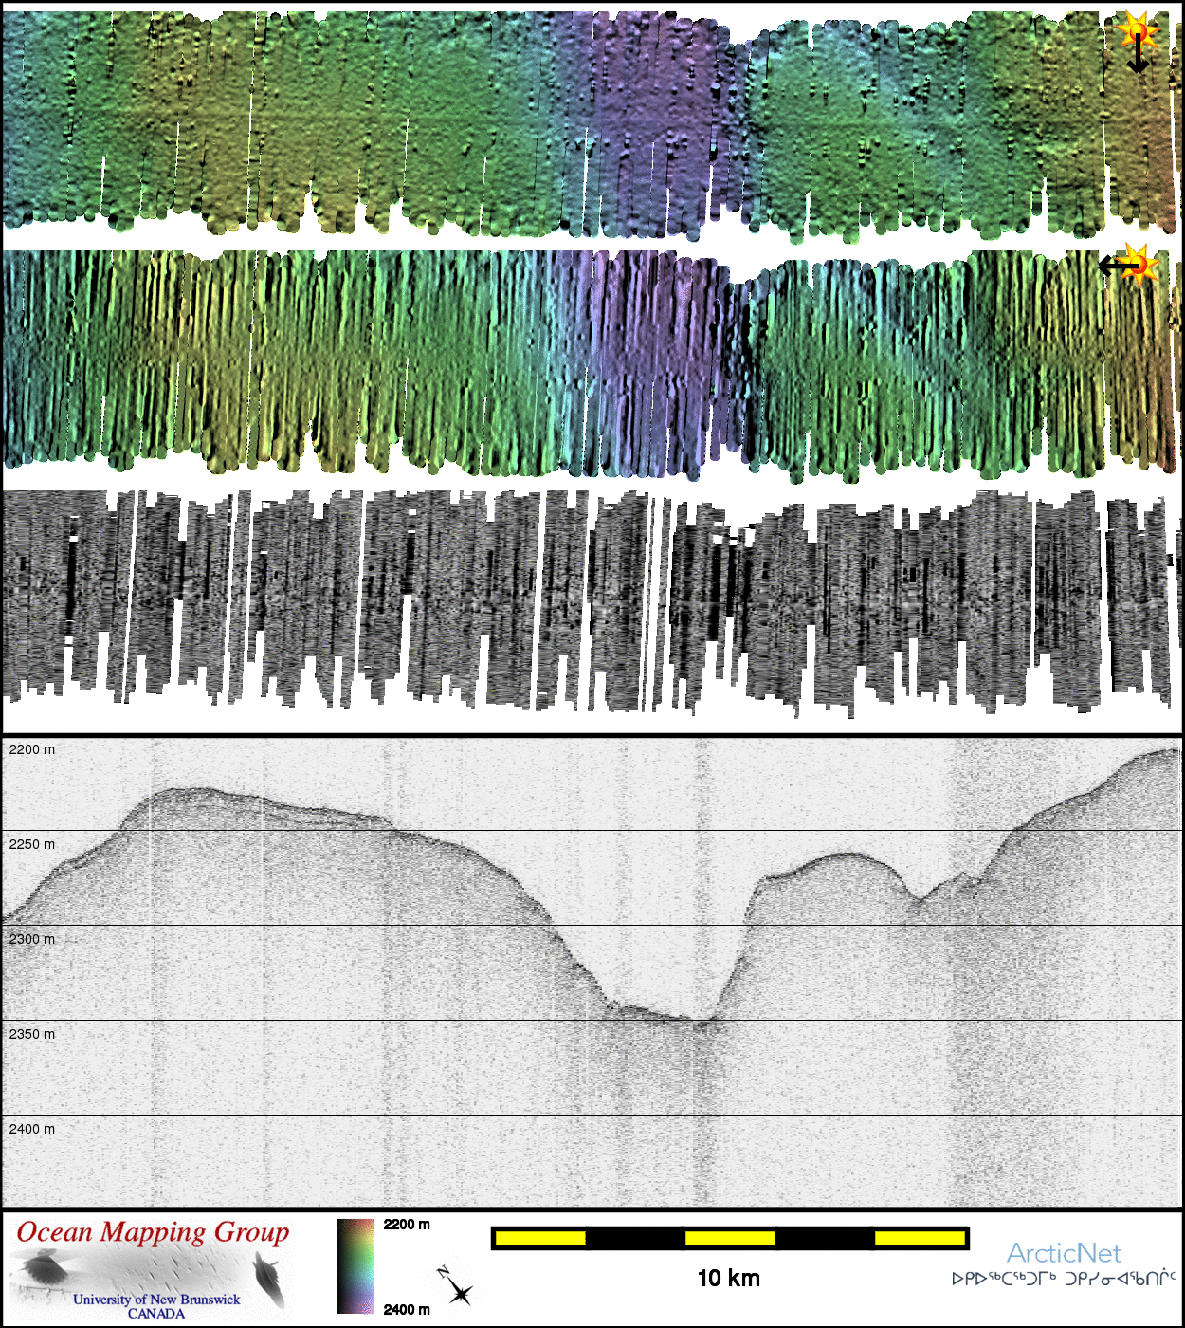Click the Inuktitut syllabics text under ArcticNet
Image resolution: width=1185 pixels, height=1328 pixels.
coord(1063,1279)
